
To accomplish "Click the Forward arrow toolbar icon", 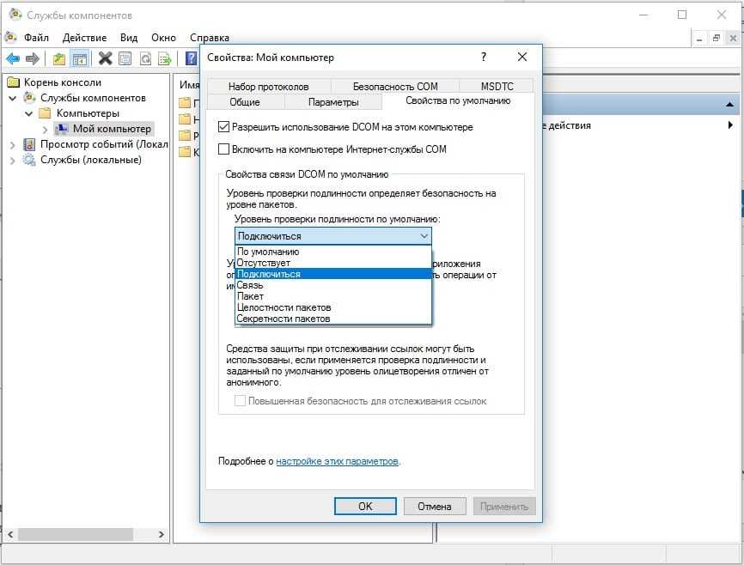I will [x=33, y=58].
